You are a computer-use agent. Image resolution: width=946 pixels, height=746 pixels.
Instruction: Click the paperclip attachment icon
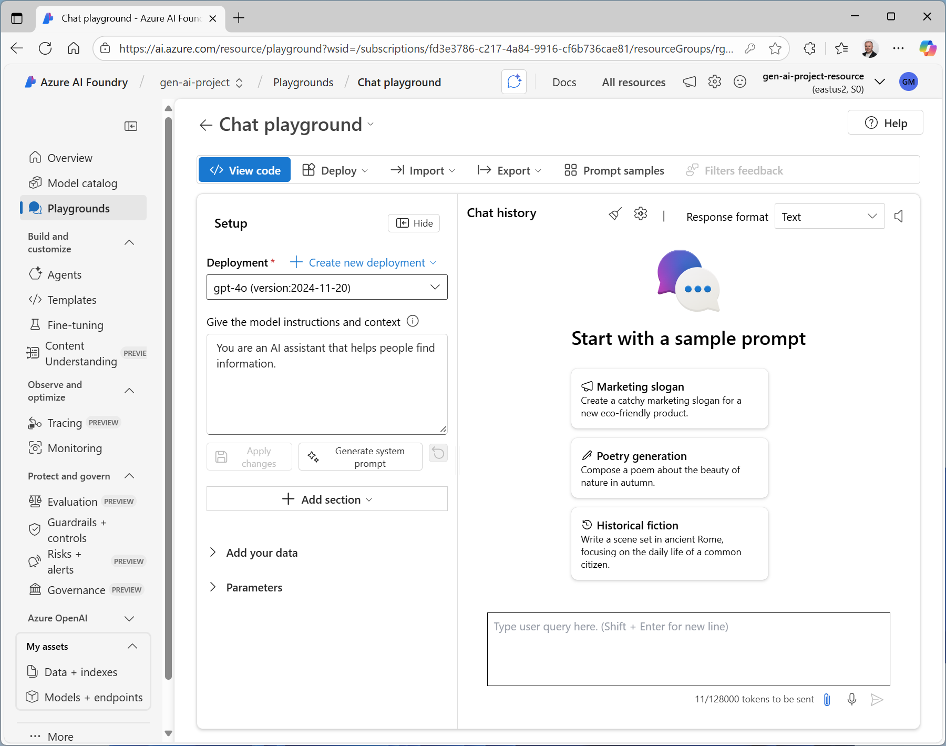pyautogui.click(x=827, y=699)
